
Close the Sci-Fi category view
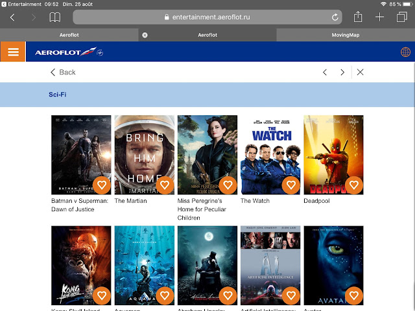[x=360, y=72]
